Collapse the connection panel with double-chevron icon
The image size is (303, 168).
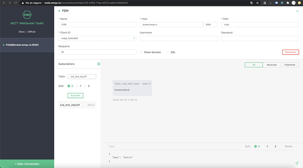(x=297, y=11)
